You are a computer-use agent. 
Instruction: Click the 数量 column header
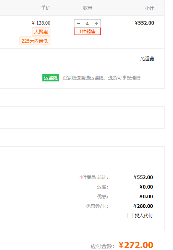coord(87,8)
